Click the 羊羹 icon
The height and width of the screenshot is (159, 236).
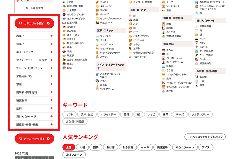[64, 52]
